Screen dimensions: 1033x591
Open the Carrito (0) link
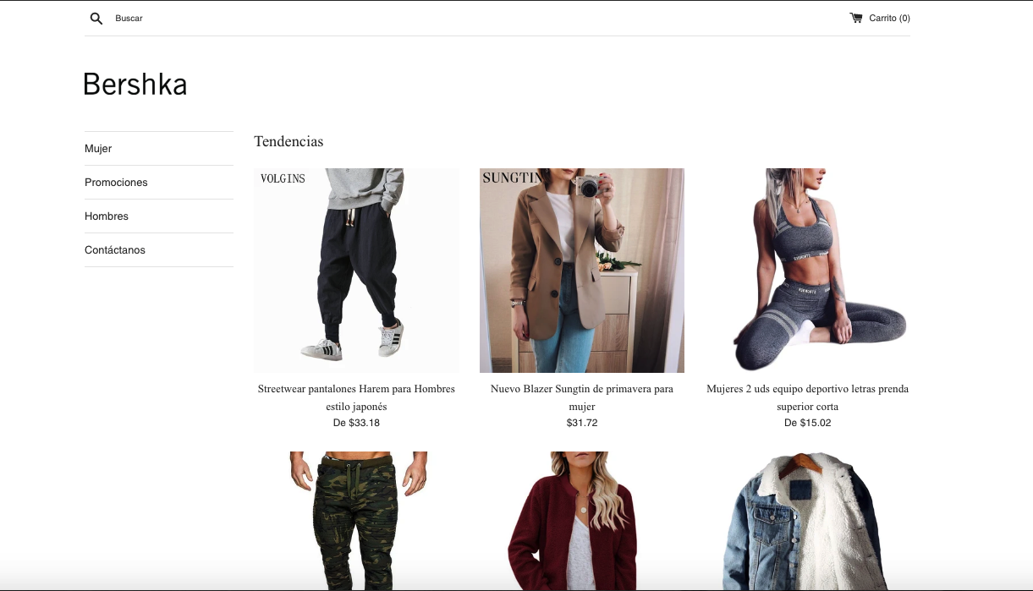(880, 18)
